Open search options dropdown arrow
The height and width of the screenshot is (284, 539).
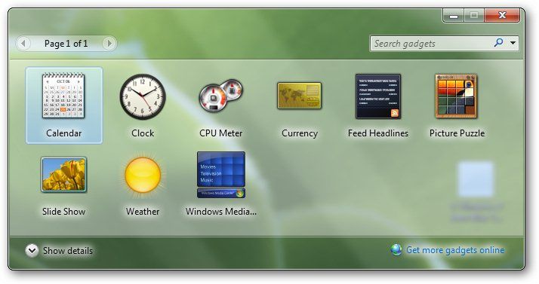point(513,43)
